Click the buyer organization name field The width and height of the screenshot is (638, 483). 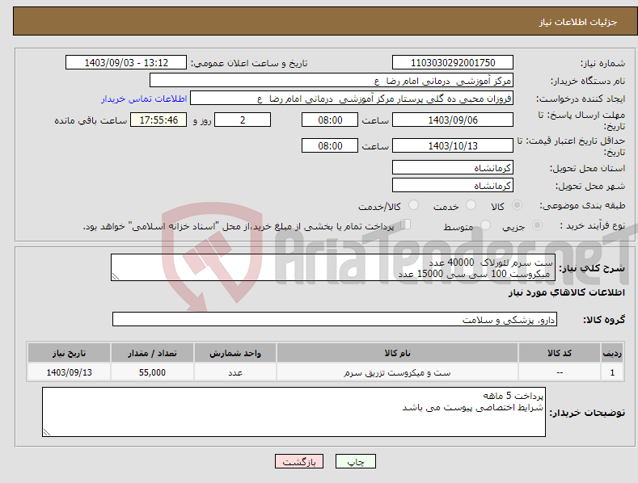click(x=332, y=81)
